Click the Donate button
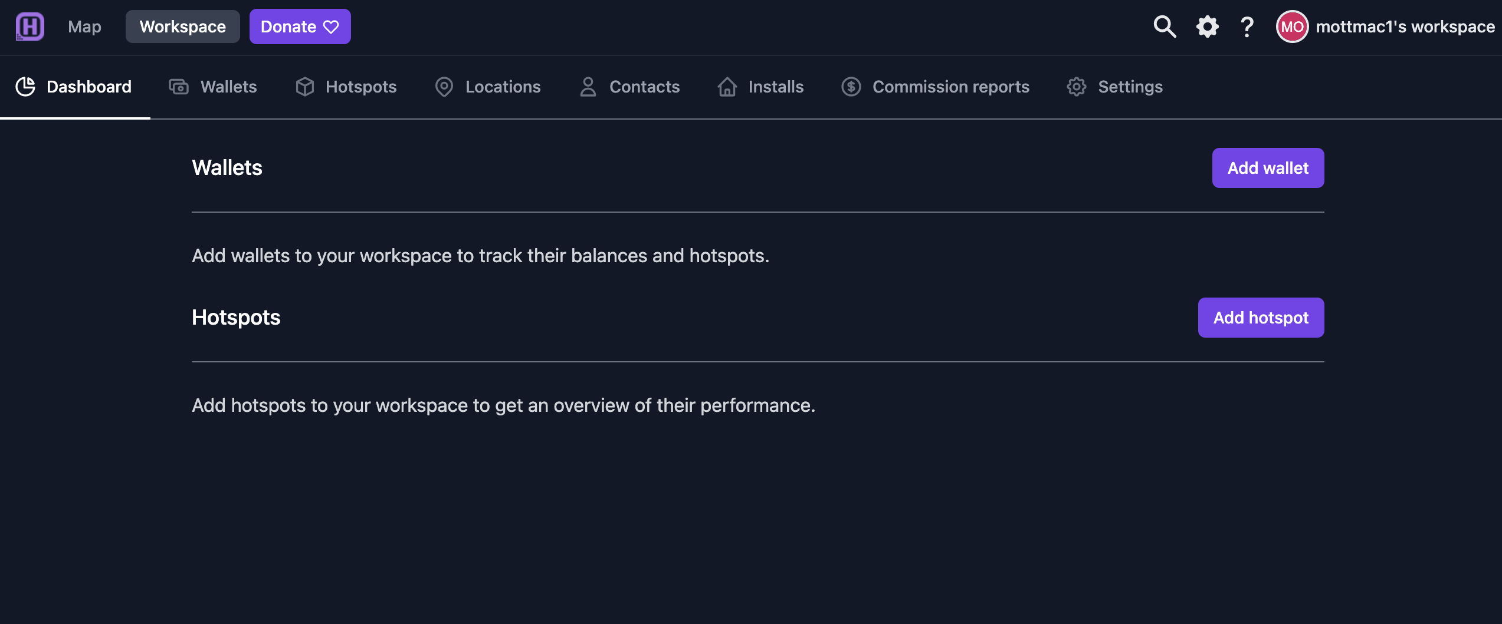Image resolution: width=1502 pixels, height=624 pixels. tap(300, 27)
